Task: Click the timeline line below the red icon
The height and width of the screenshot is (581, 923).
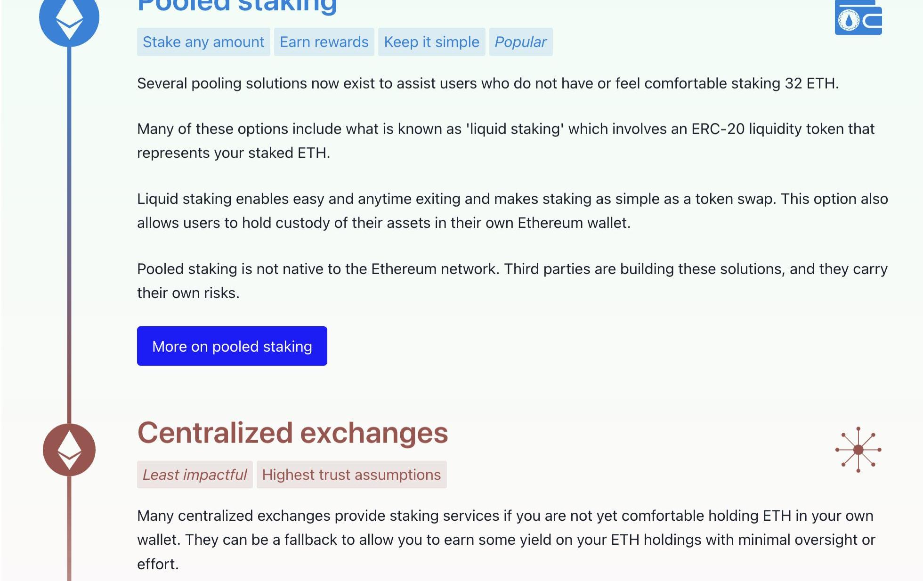Action: (69, 527)
